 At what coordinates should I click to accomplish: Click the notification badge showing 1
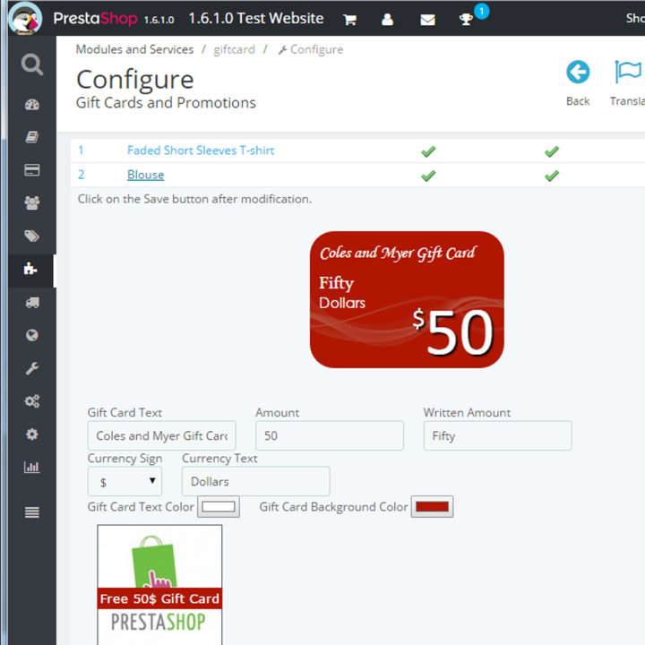tap(481, 11)
